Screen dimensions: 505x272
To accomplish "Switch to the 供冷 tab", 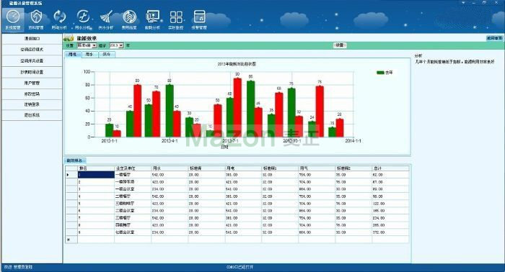I will [x=107, y=54].
